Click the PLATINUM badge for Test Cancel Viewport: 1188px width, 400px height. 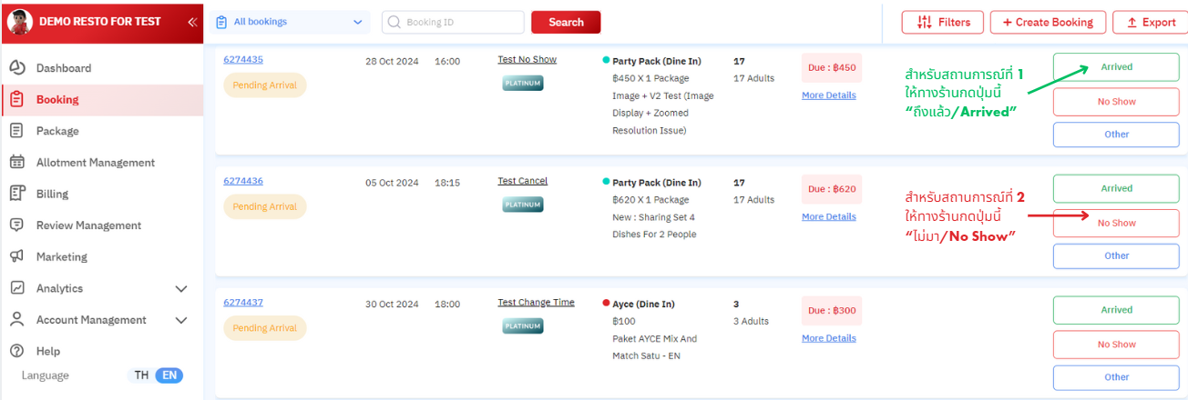pyautogui.click(x=523, y=205)
